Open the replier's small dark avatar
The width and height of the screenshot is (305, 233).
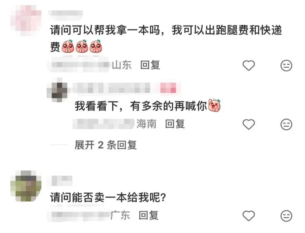point(57,90)
